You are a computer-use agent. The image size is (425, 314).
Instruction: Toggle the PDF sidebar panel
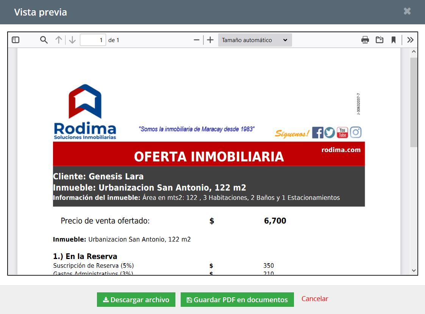(16, 40)
